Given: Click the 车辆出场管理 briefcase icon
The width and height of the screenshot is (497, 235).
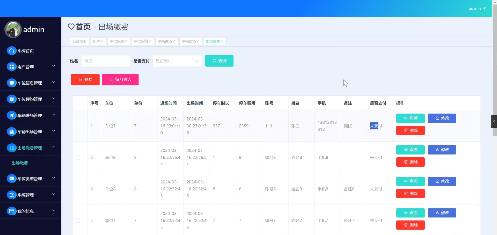Looking at the screenshot, I should (x=12, y=132).
